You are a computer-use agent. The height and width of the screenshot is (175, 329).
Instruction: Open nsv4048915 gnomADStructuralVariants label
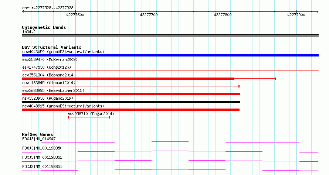coord(63,106)
